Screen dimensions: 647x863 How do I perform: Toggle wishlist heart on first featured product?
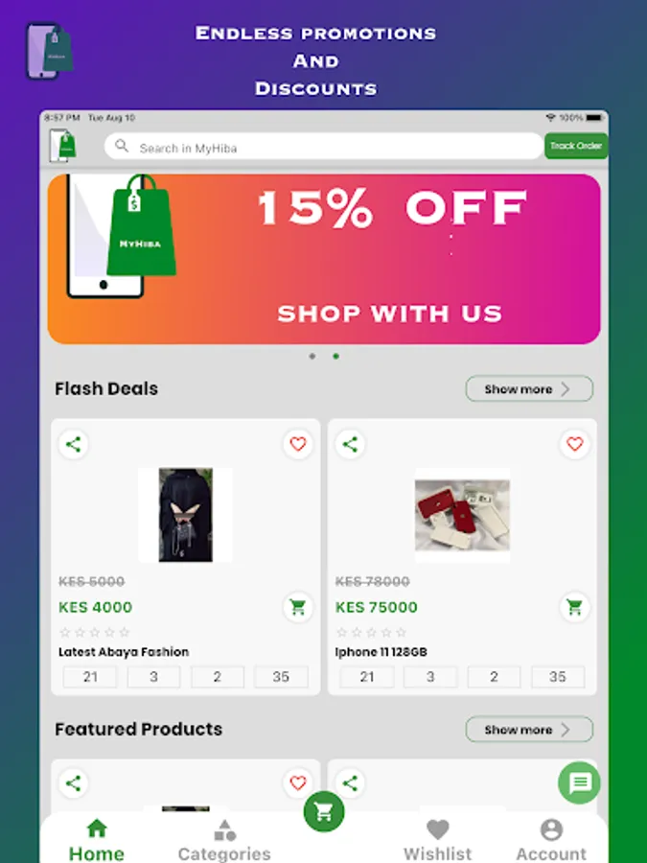pyautogui.click(x=298, y=783)
